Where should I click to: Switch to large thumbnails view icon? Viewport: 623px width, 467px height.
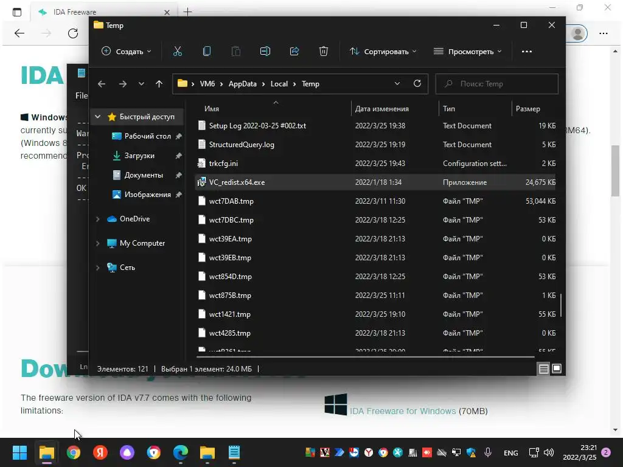(557, 369)
